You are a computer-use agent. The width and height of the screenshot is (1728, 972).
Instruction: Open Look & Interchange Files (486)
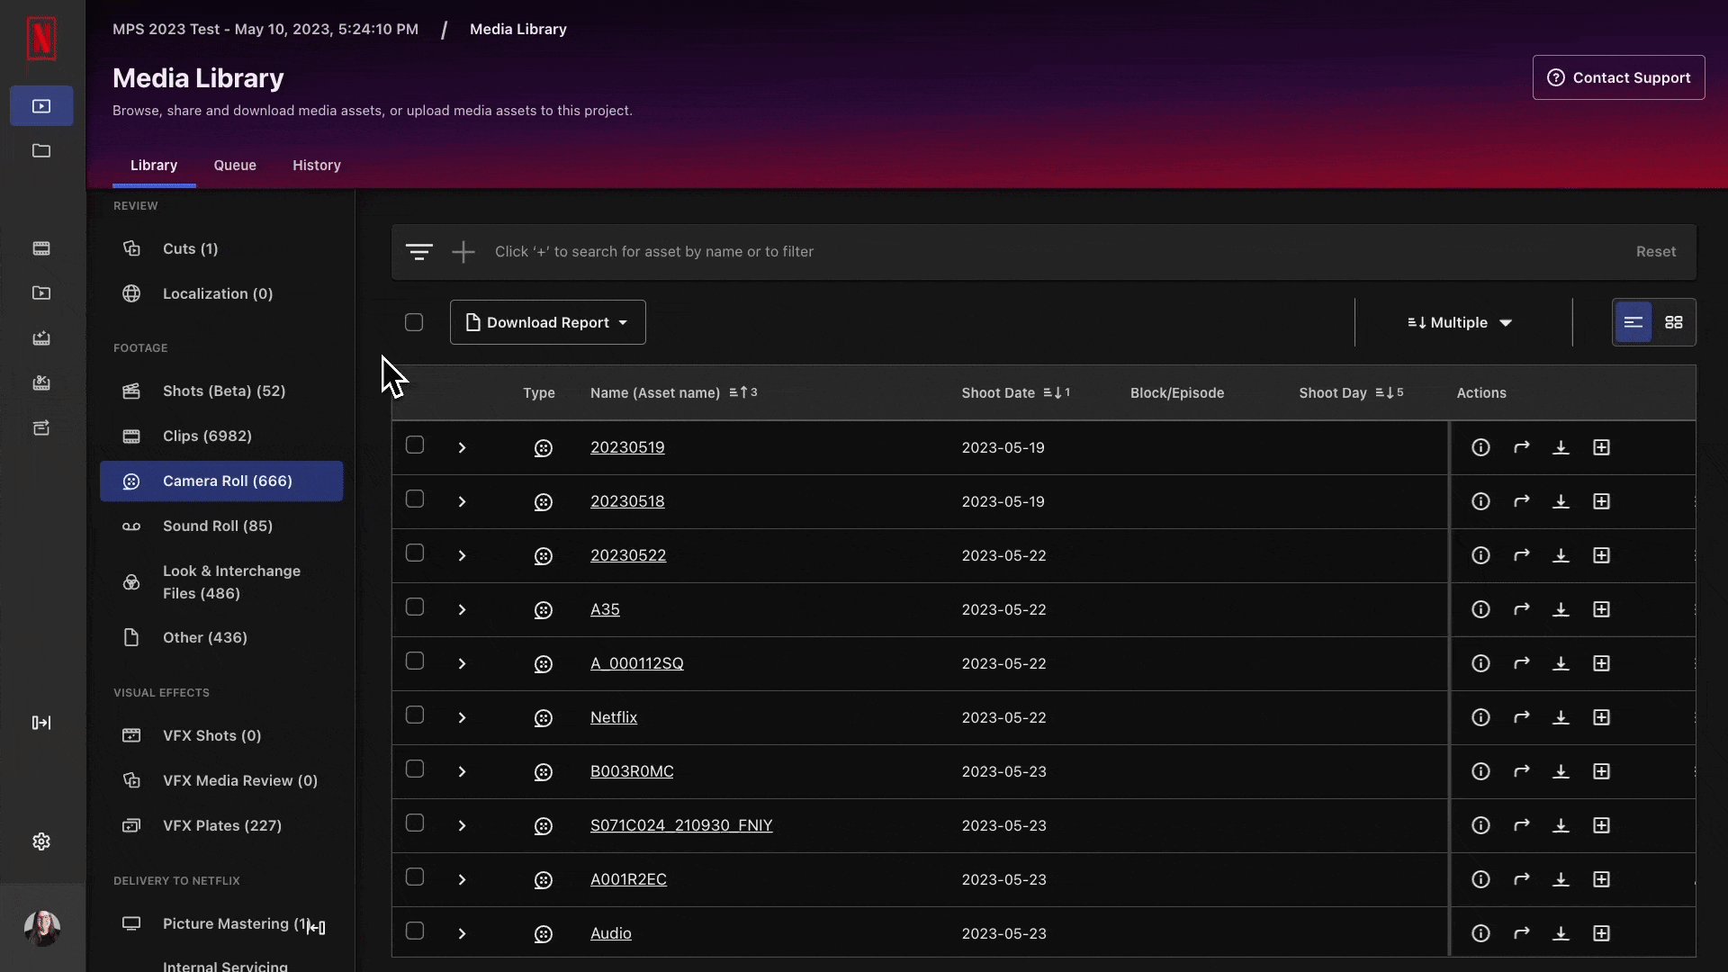tap(221, 582)
